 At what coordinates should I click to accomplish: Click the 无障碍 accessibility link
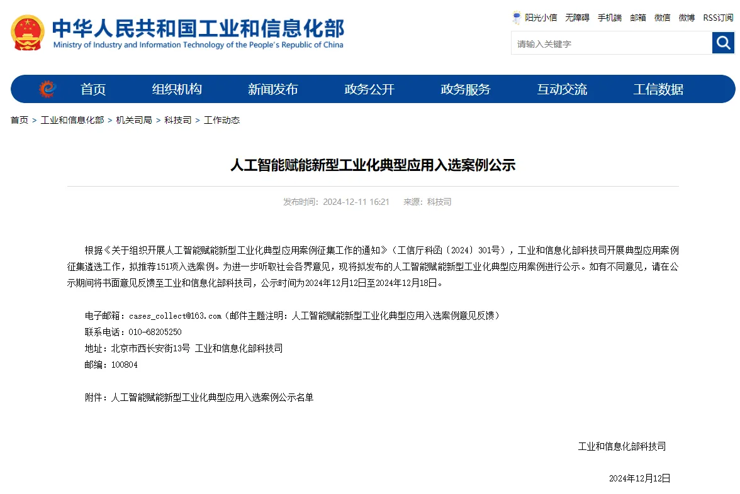(577, 18)
